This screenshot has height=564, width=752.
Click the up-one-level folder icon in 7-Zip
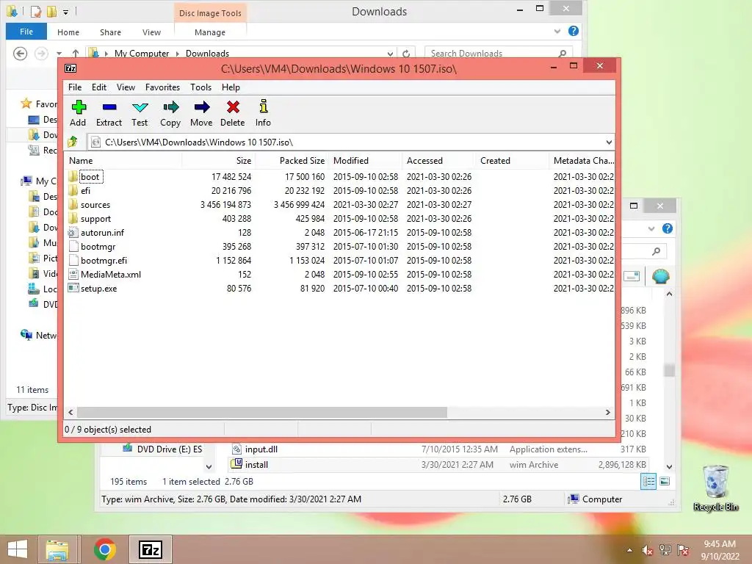pos(73,142)
